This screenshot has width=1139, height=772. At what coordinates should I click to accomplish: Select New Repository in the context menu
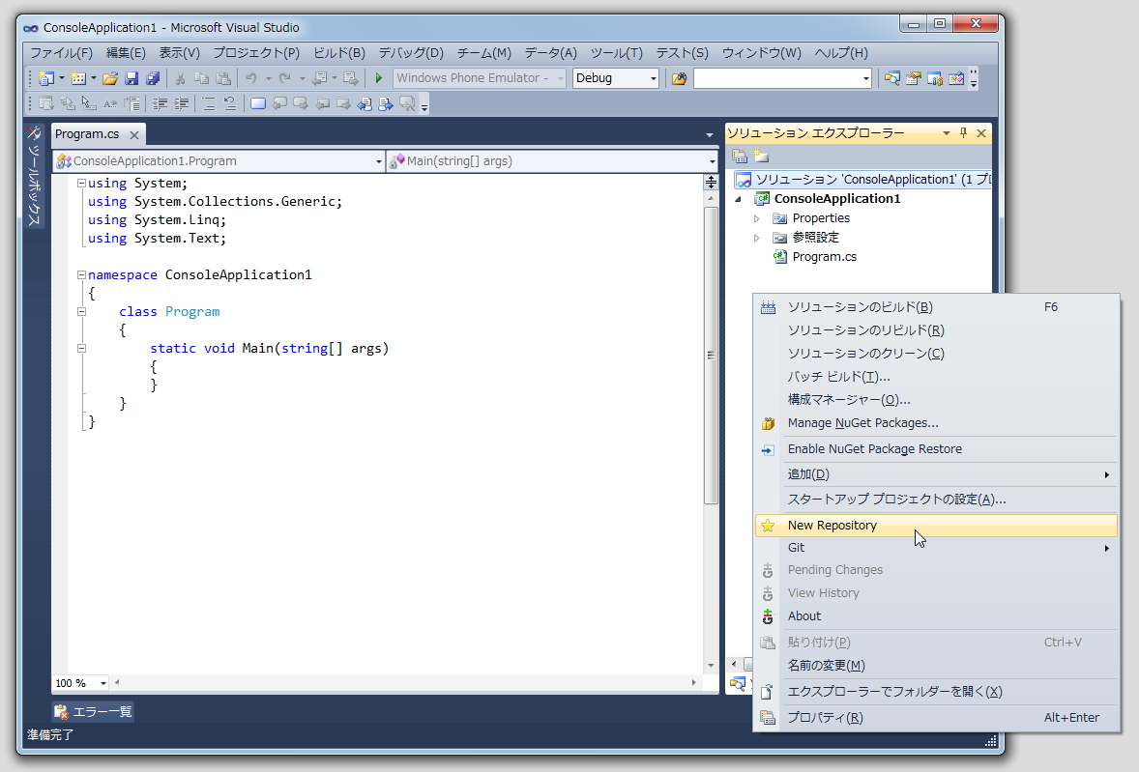(x=936, y=526)
